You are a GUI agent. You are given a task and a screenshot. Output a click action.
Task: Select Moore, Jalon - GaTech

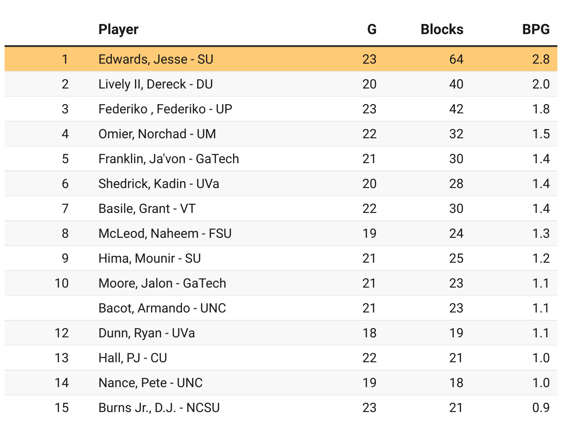(x=162, y=283)
